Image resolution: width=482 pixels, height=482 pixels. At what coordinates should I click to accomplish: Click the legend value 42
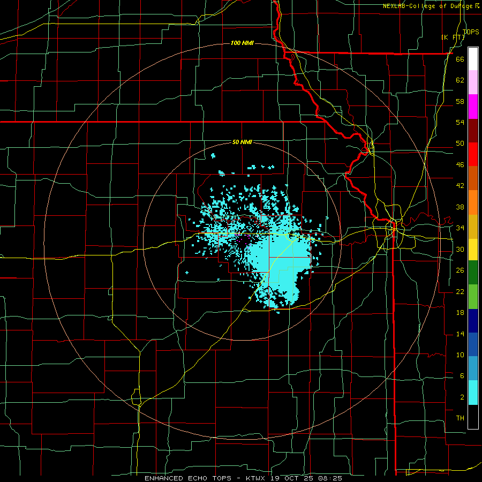click(460, 186)
